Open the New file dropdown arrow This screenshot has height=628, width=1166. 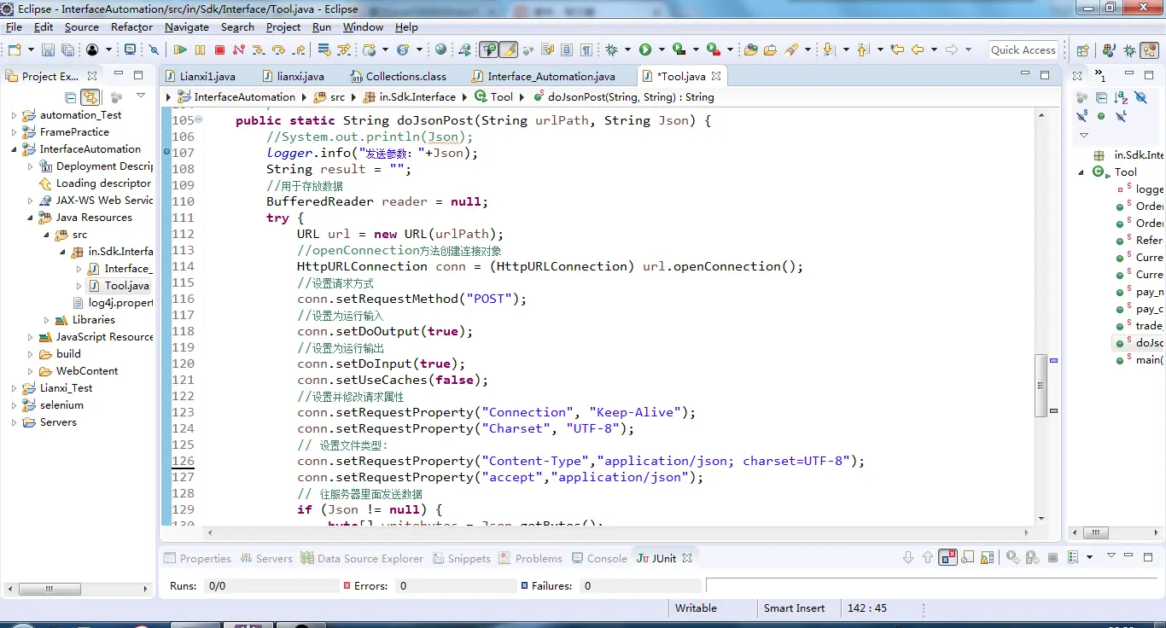(31, 50)
